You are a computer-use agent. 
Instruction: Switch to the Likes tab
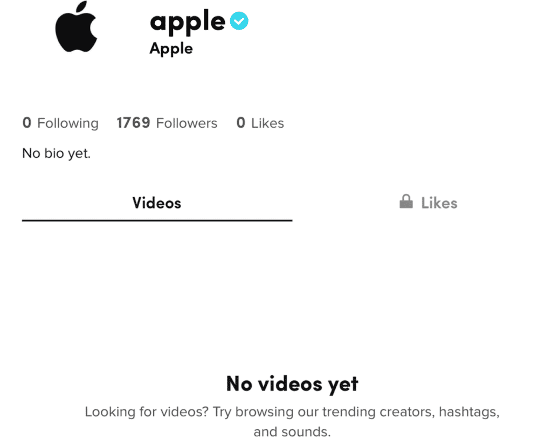pyautogui.click(x=439, y=203)
